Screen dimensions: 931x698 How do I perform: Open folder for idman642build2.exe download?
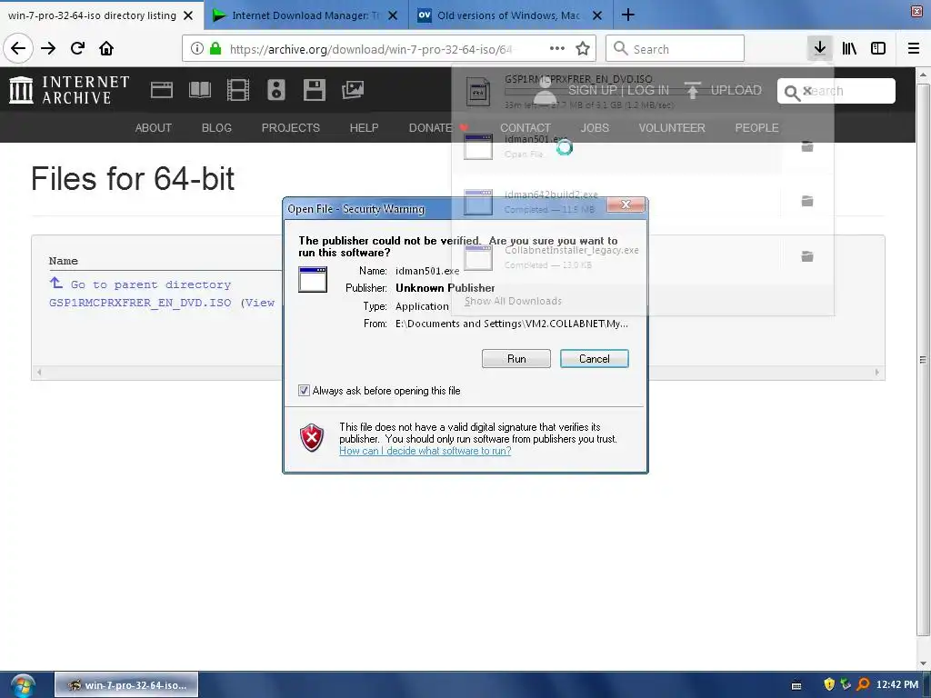point(807,201)
